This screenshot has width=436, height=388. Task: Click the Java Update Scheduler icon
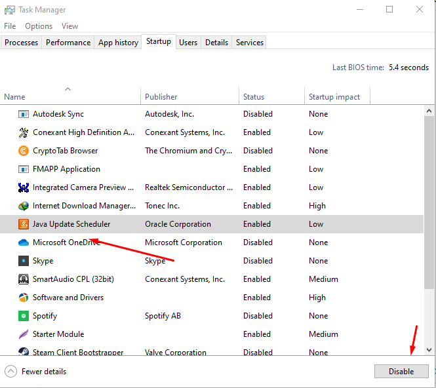pos(24,224)
